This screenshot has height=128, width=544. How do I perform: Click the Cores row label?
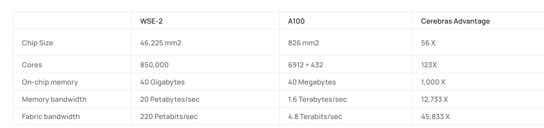point(32,65)
